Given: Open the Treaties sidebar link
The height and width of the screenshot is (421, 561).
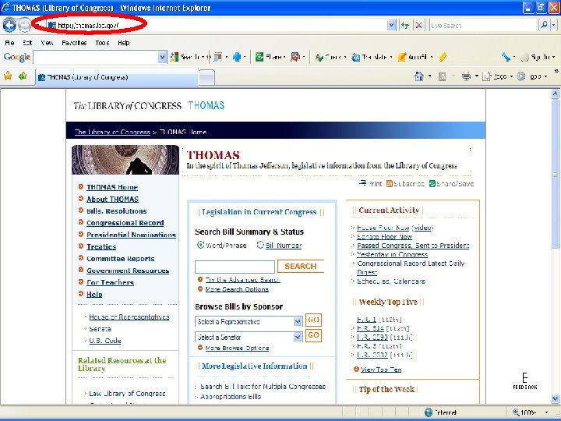Looking at the screenshot, I should coord(101,246).
